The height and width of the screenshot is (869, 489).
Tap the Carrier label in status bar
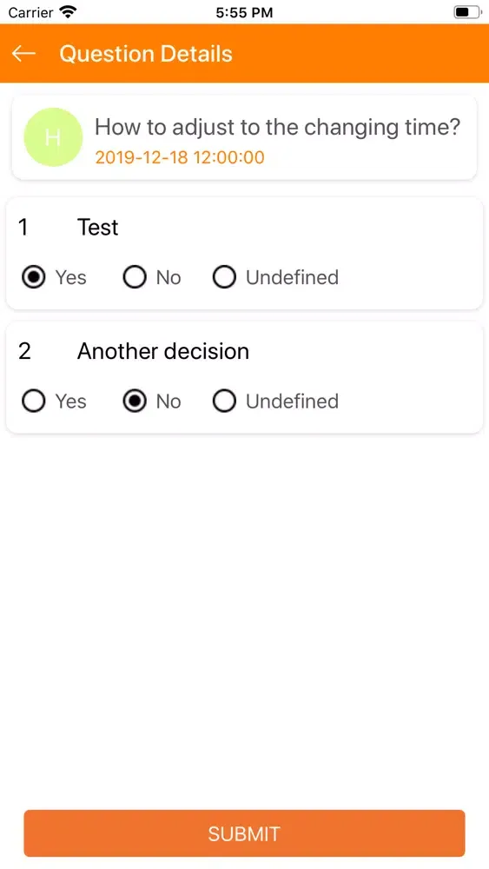click(x=30, y=12)
